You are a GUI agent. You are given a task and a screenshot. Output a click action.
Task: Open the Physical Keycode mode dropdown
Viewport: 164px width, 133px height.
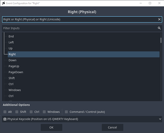point(82,119)
